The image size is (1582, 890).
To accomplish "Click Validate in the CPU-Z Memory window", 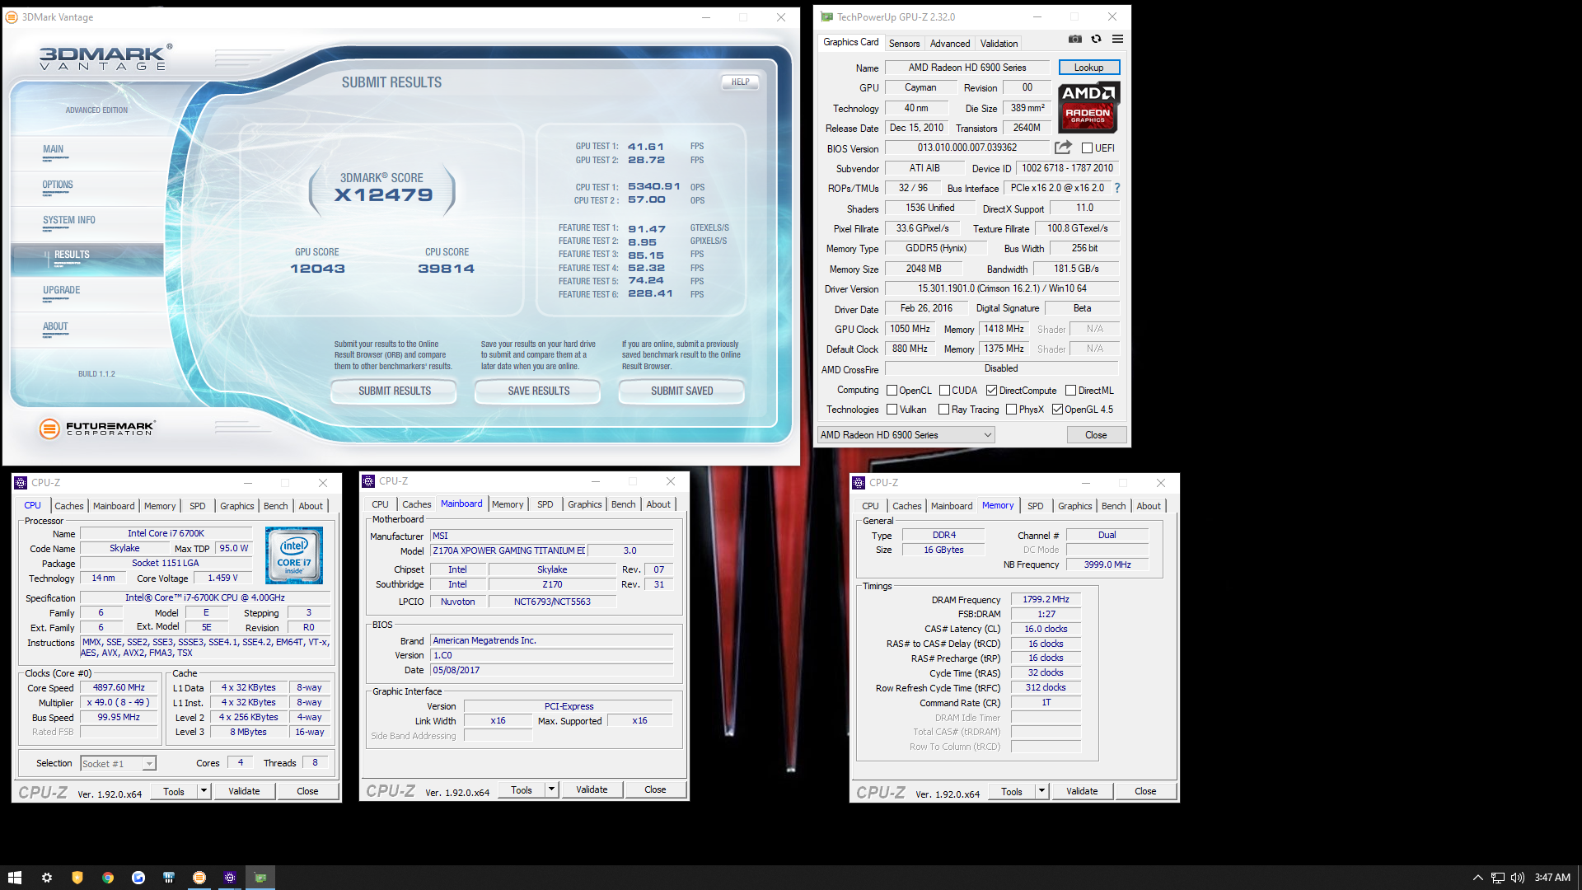I will coord(1082,791).
